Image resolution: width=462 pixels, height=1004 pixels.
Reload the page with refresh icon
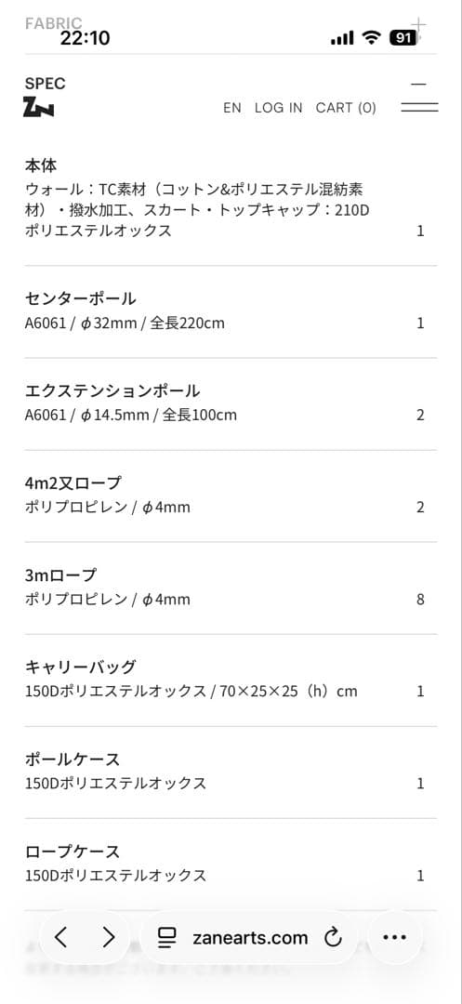(333, 938)
